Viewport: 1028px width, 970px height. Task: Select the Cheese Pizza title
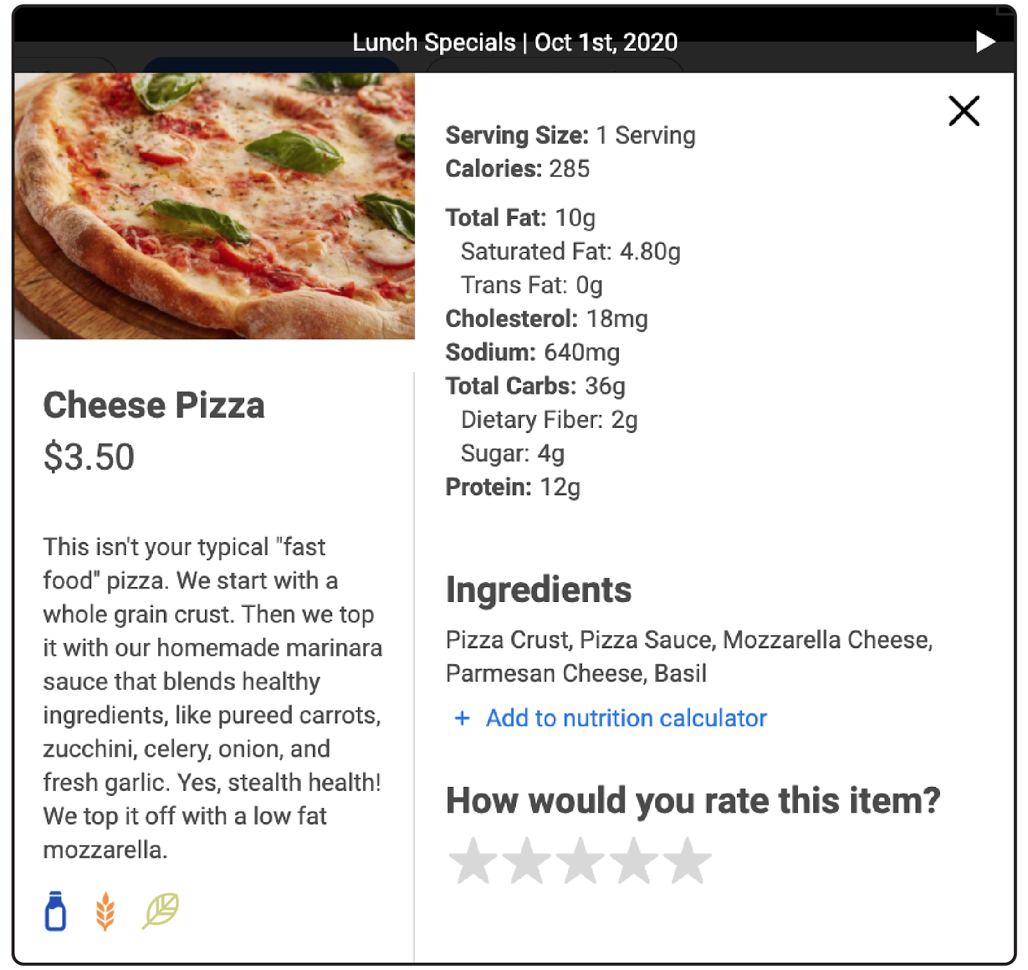coord(154,405)
